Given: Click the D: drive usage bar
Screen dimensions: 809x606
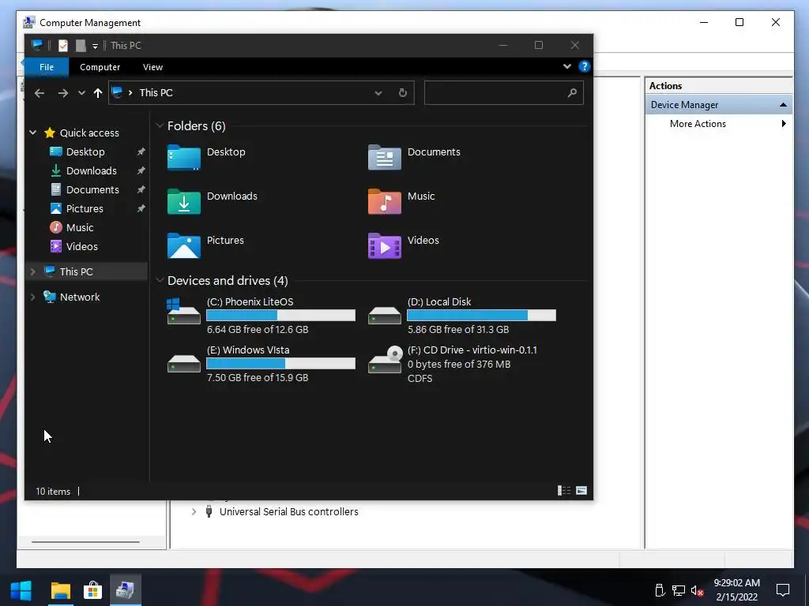Looking at the screenshot, I should pyautogui.click(x=481, y=316).
